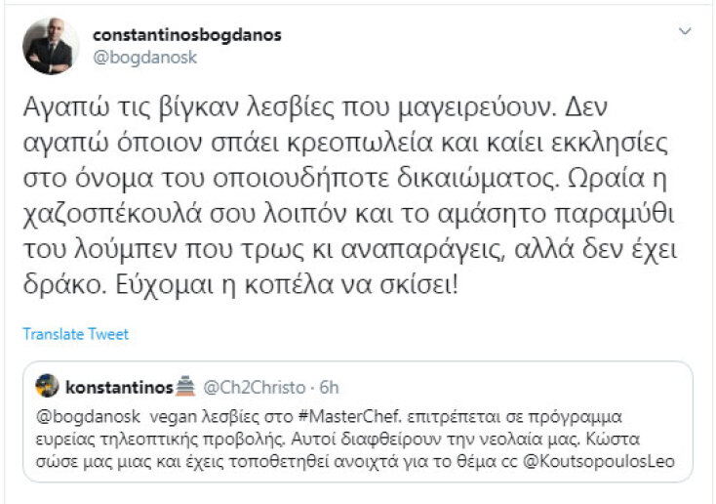The image size is (716, 504).
Task: Open the constantinosbogdanos display name
Action: pos(186,35)
